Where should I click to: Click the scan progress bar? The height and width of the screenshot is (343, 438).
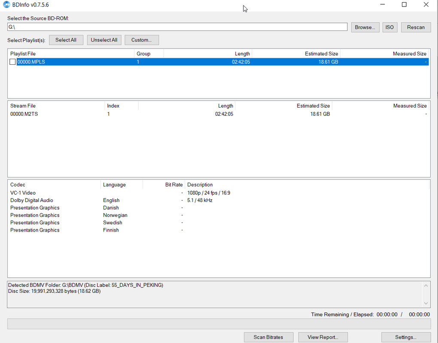pyautogui.click(x=219, y=324)
